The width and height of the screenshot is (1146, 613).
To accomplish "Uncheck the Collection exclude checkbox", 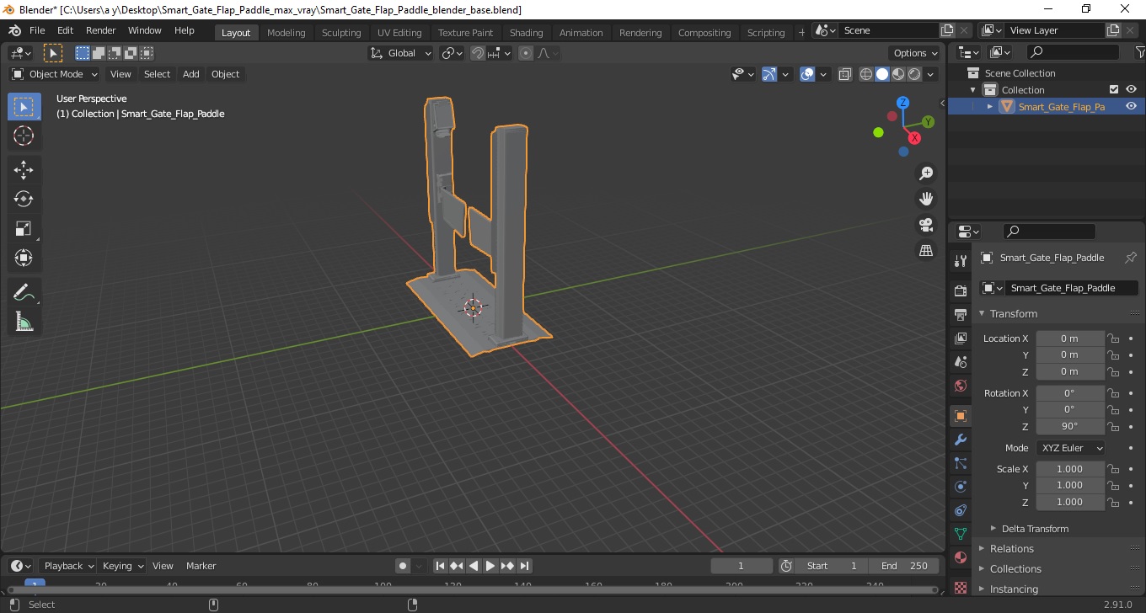I will (x=1114, y=89).
